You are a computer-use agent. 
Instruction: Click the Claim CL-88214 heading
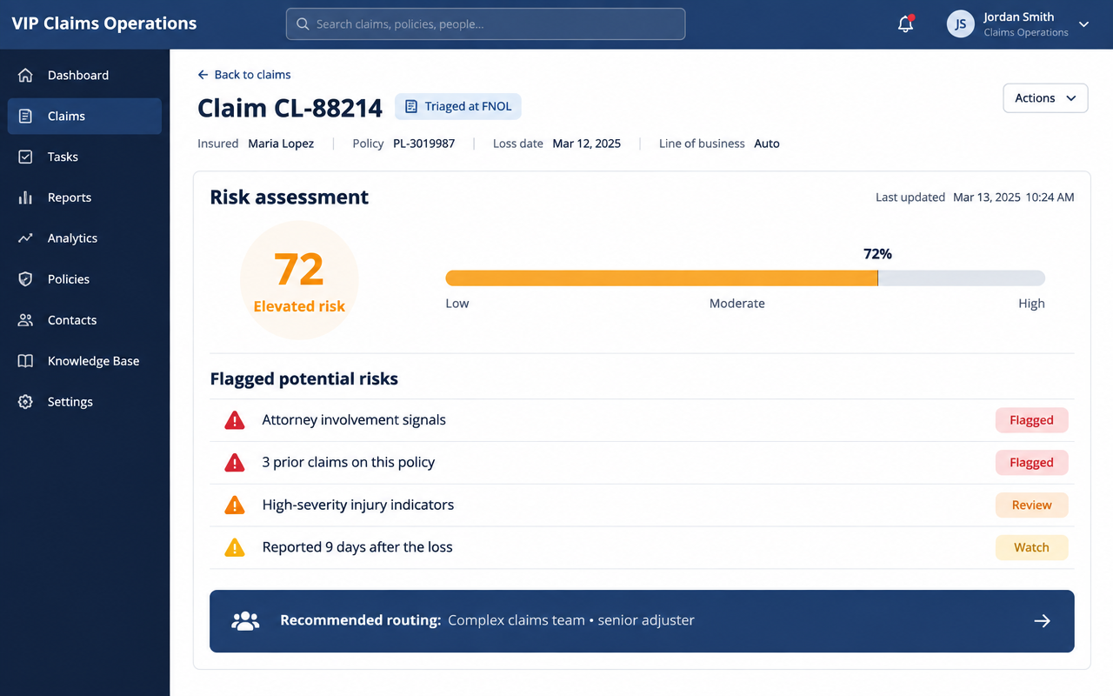pos(290,108)
